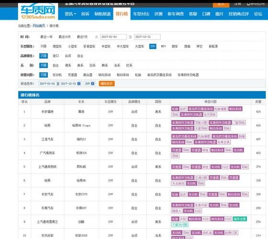Choose 德系 in the 系别 row

coord(68,65)
